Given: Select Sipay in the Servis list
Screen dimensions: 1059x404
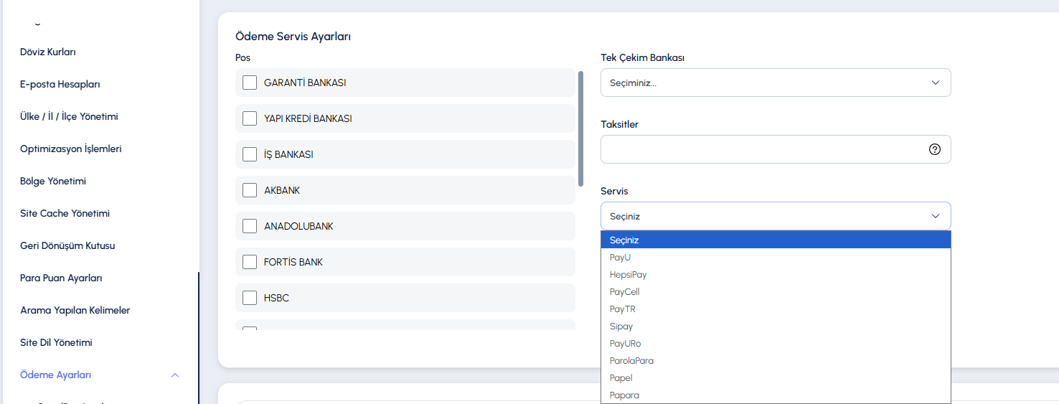Looking at the screenshot, I should pos(776,326).
